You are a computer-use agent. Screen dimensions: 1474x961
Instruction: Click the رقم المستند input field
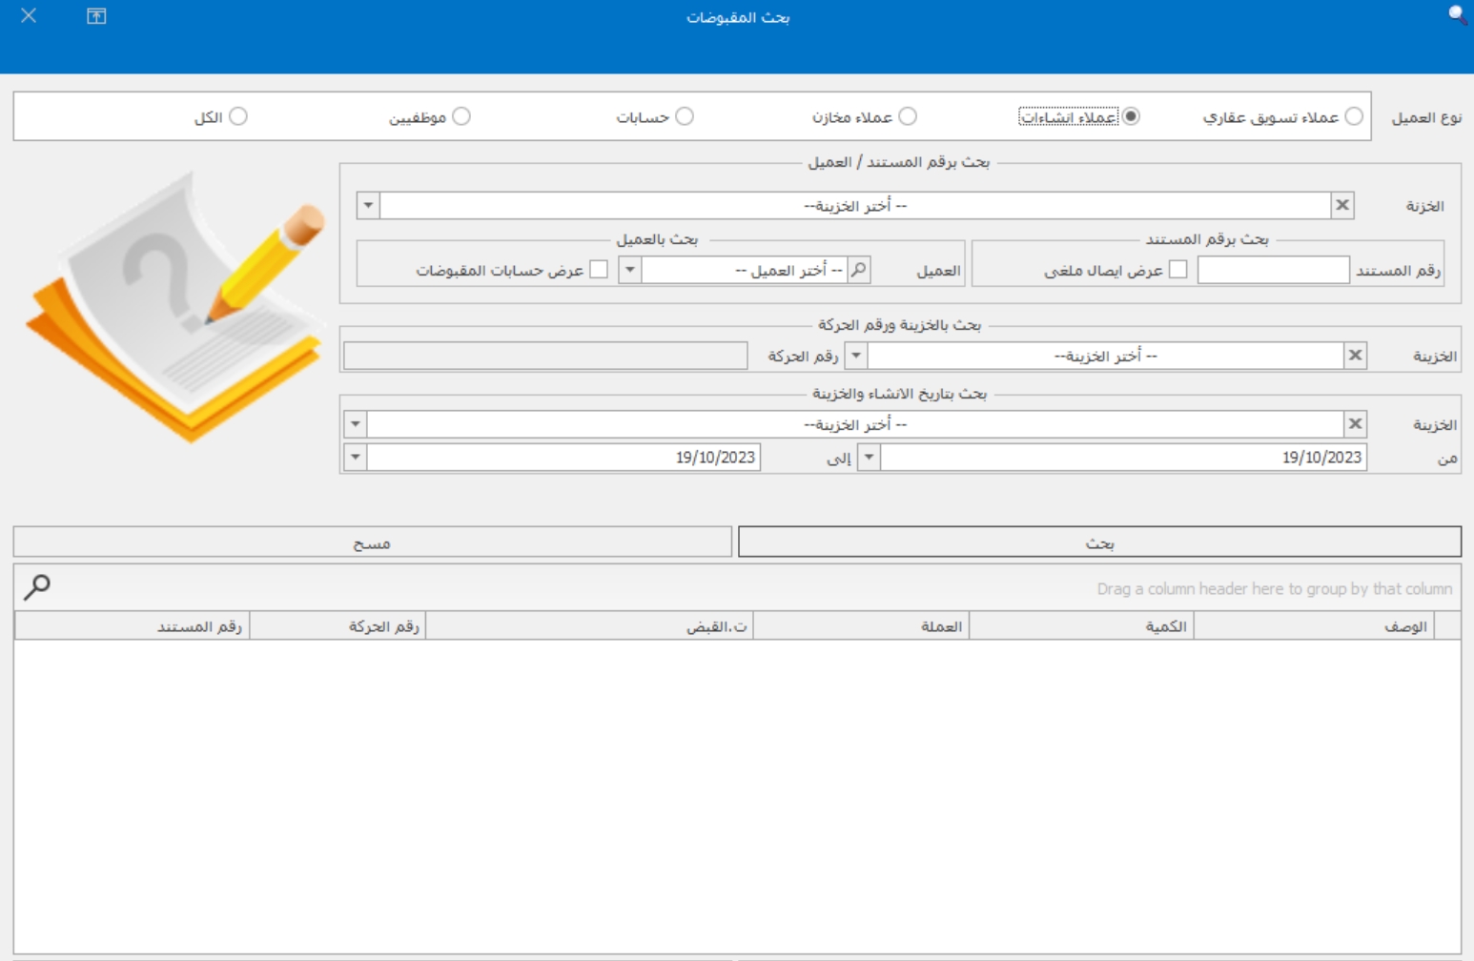point(1273,270)
